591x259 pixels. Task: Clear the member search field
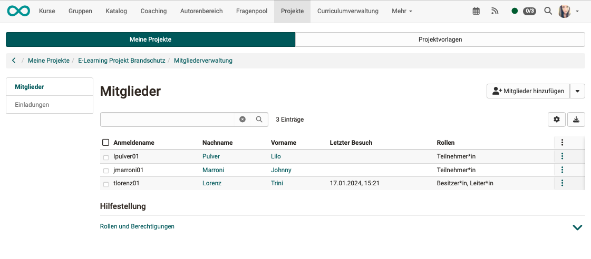click(243, 119)
